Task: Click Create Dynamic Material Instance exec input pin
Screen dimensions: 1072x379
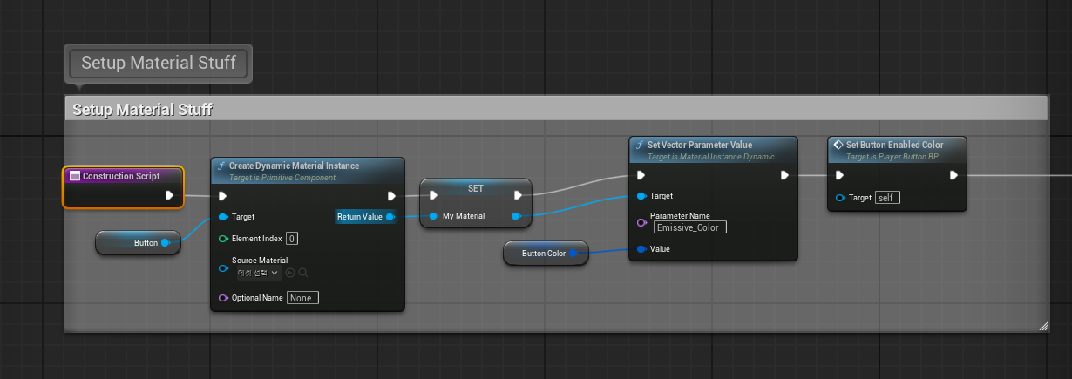Action: [x=223, y=196]
